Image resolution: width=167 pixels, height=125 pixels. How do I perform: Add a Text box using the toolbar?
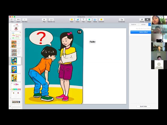pyautogui.click(x=83, y=20)
